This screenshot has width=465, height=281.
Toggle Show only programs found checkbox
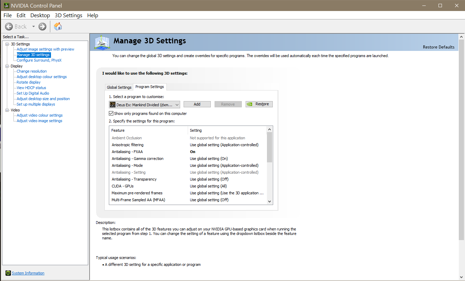coord(111,114)
